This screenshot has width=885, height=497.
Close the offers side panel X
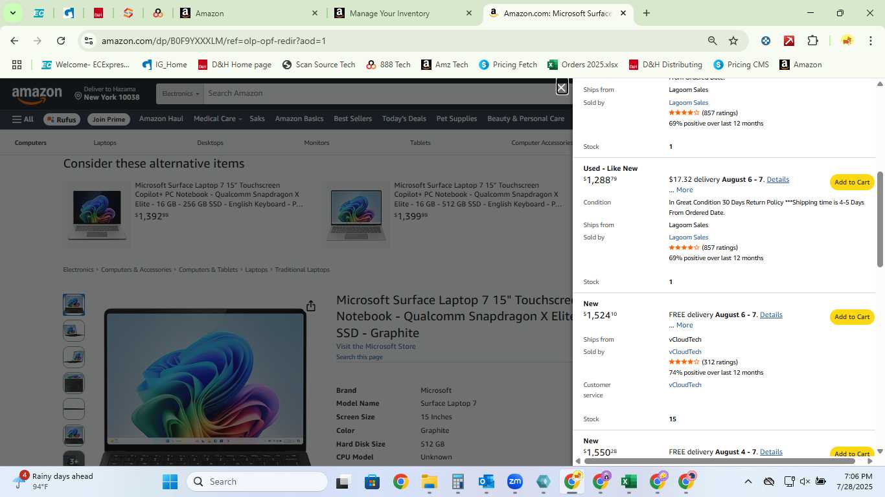pos(562,87)
